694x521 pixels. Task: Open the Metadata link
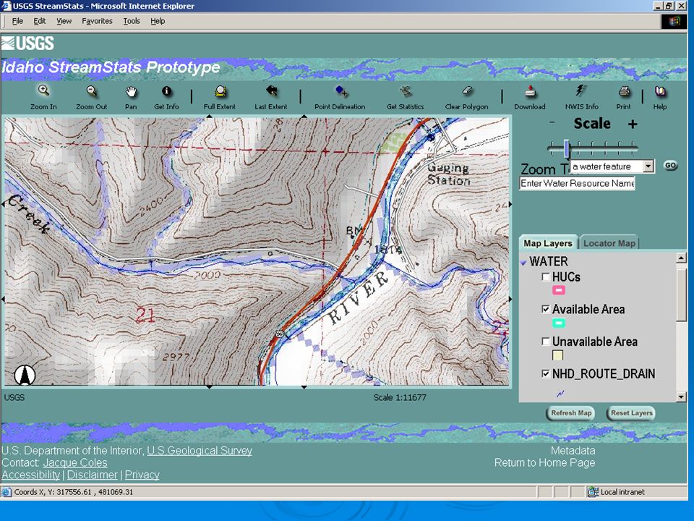click(573, 451)
